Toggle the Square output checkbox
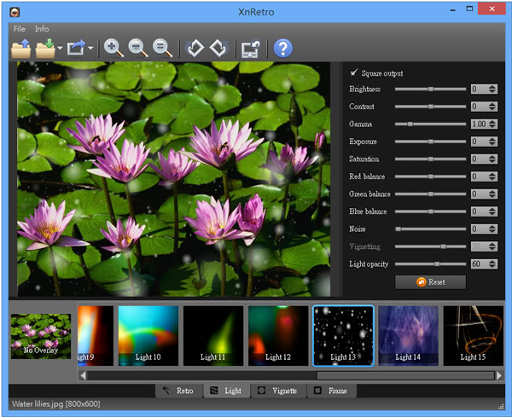This screenshot has width=512, height=417. 353,72
